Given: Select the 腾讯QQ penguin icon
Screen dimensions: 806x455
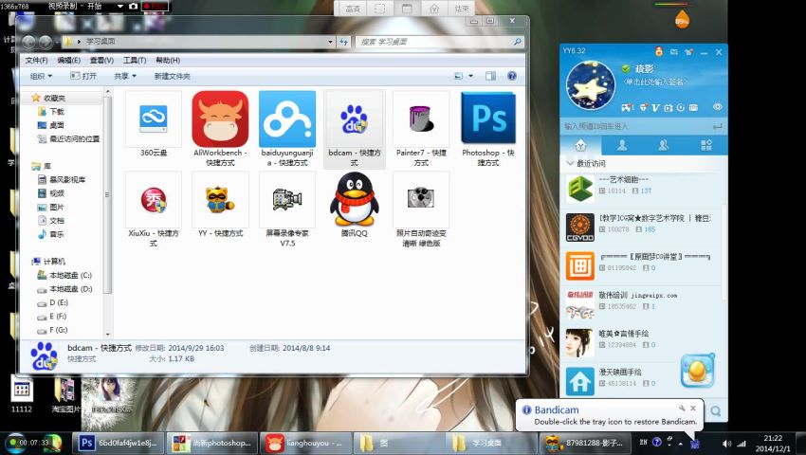Looking at the screenshot, I should [x=355, y=199].
